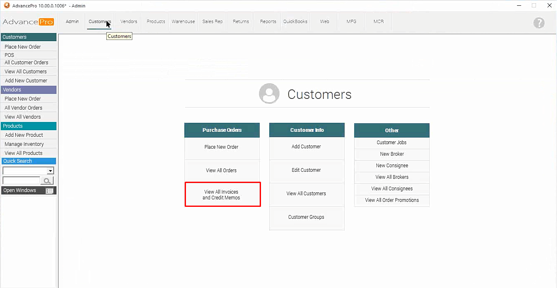Click the Open Windows list icon
Viewport: 557px width, 288px height.
click(x=49, y=190)
